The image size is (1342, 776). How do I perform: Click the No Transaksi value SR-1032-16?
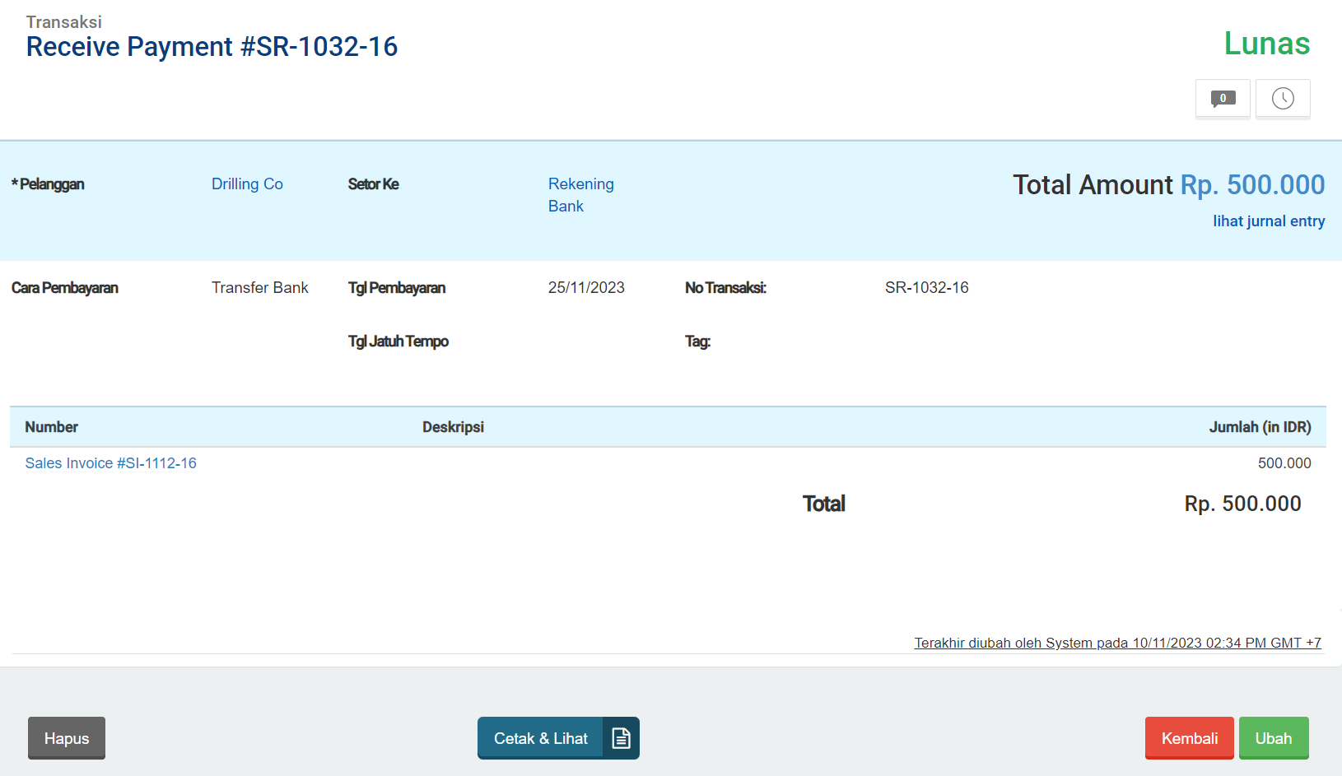tap(926, 288)
